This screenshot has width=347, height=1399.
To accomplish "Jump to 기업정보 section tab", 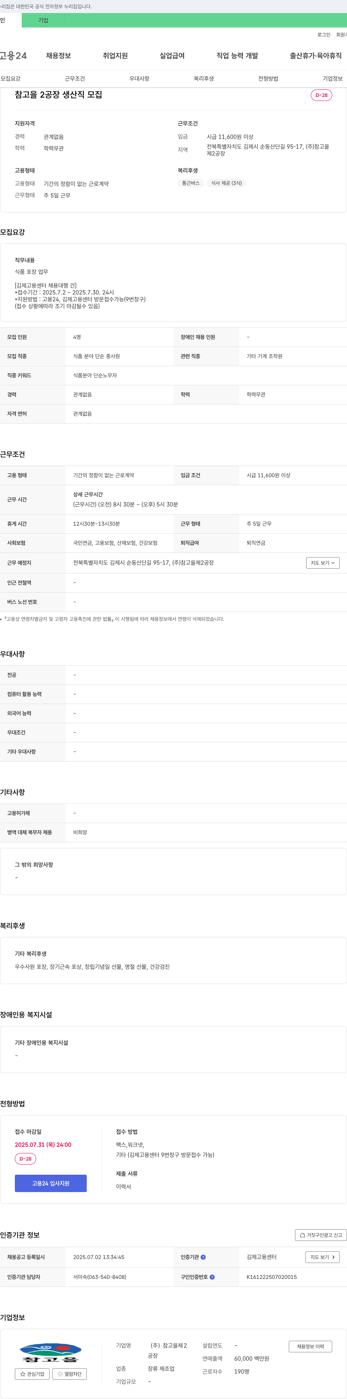I will (x=333, y=79).
